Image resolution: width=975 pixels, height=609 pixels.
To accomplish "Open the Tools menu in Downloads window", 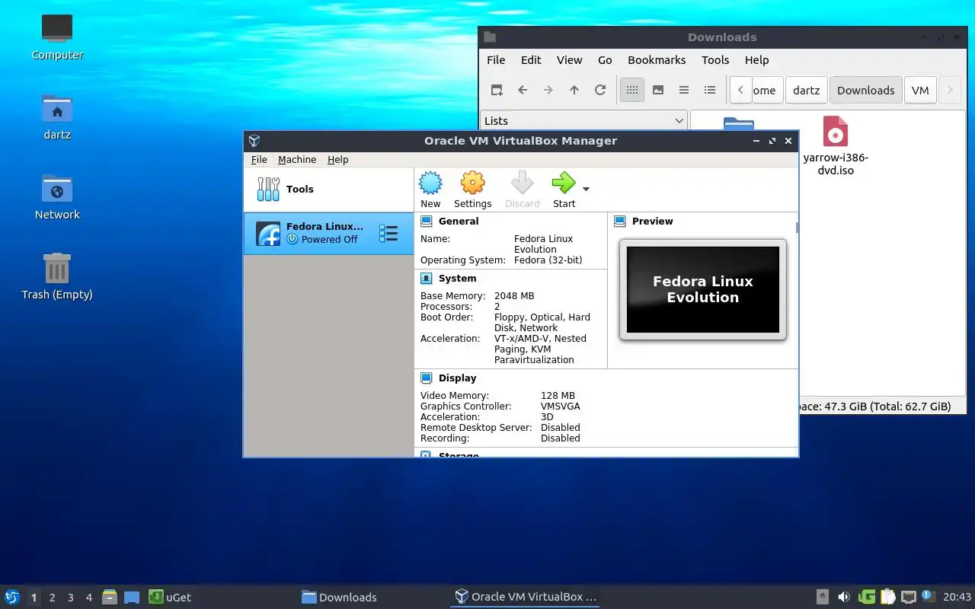I will (715, 60).
